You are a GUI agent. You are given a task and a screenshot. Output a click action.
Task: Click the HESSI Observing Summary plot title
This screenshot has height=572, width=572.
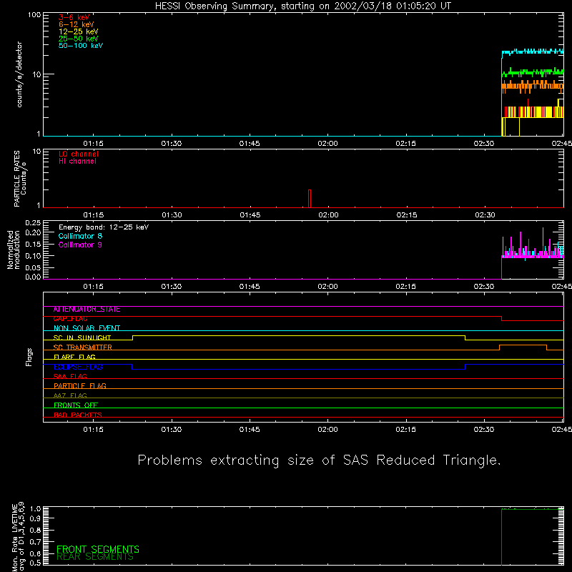tap(302, 6)
